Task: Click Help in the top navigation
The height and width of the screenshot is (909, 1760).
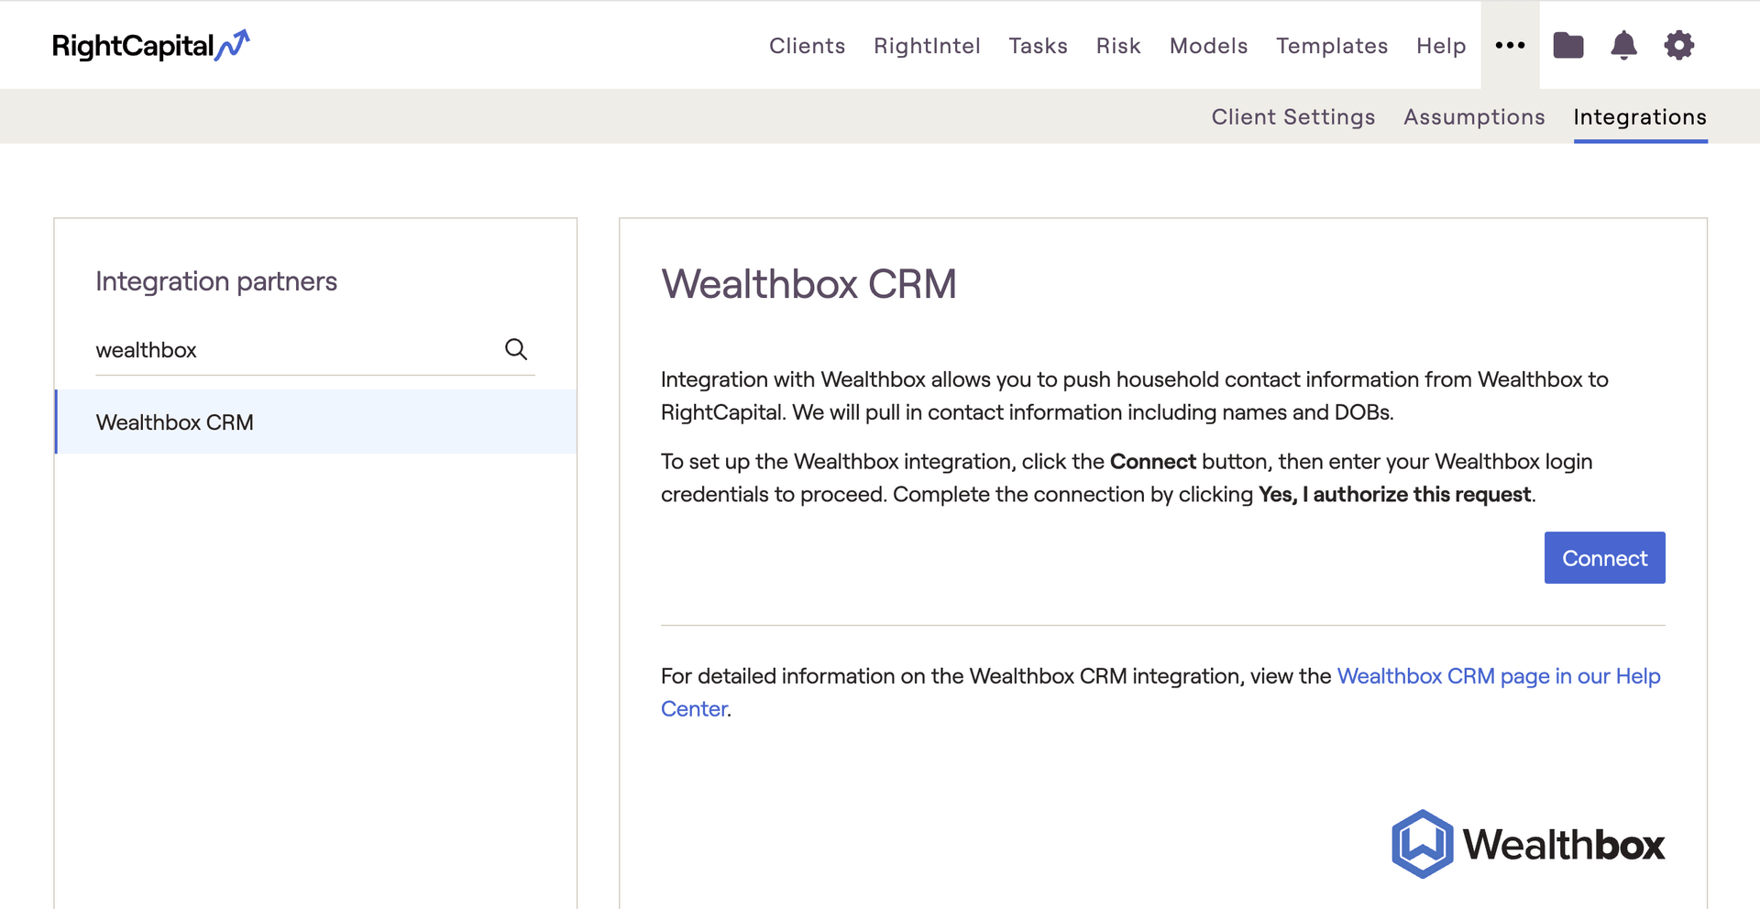Action: 1440,46
